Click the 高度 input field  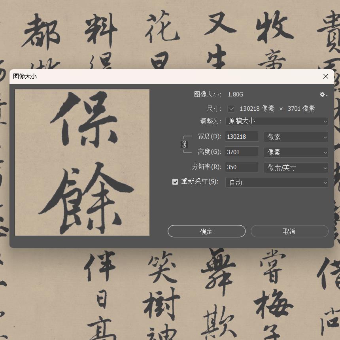click(x=242, y=152)
